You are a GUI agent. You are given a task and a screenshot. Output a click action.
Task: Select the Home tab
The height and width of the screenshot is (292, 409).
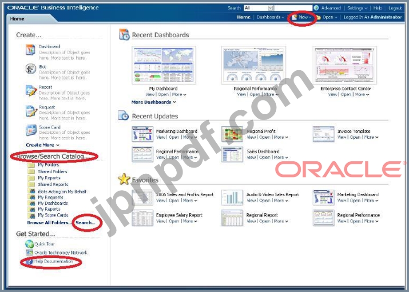[17, 19]
